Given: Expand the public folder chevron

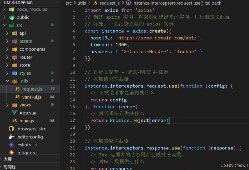Looking at the screenshot, I should [4, 17].
